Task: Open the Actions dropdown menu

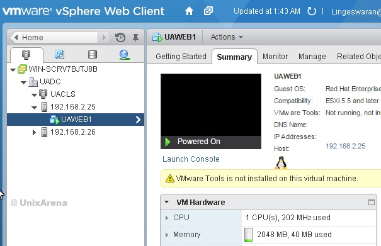Action: point(227,37)
